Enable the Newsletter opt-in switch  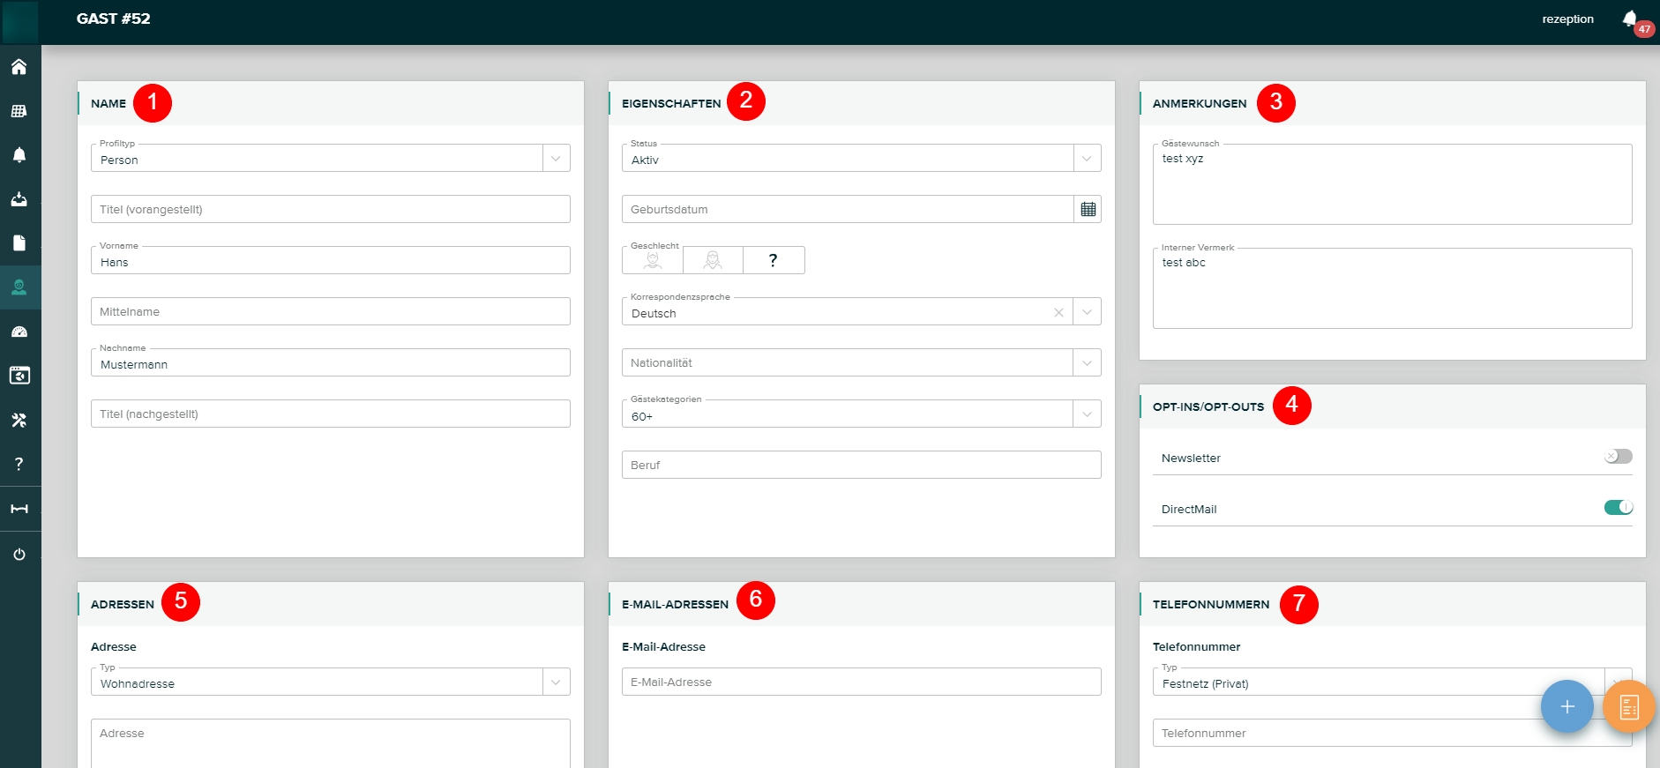point(1618,457)
